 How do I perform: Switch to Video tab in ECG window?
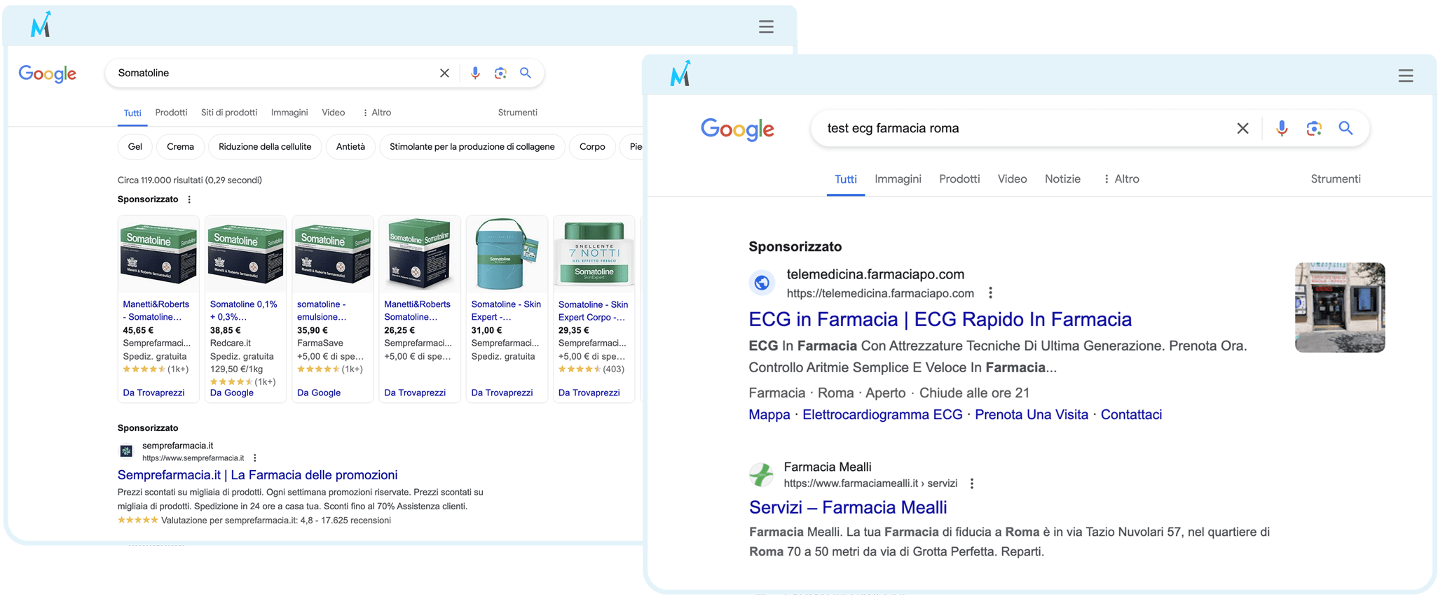coord(1012,179)
